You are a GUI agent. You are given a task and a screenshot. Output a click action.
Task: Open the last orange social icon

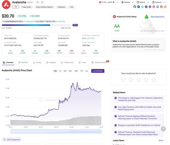165,7
